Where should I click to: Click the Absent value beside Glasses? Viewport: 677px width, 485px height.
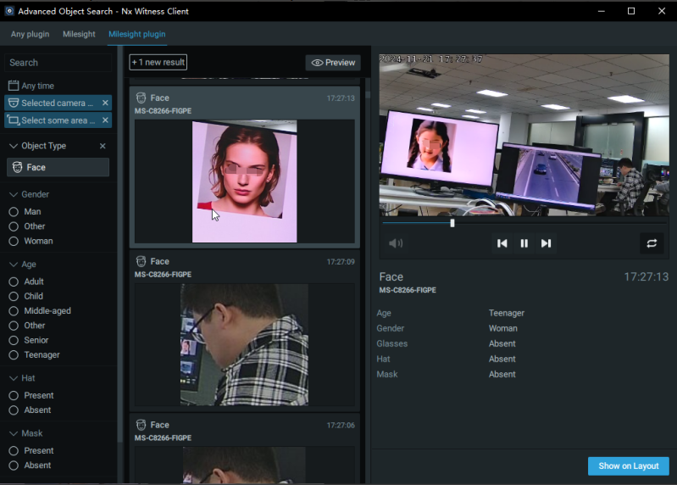[x=502, y=343]
